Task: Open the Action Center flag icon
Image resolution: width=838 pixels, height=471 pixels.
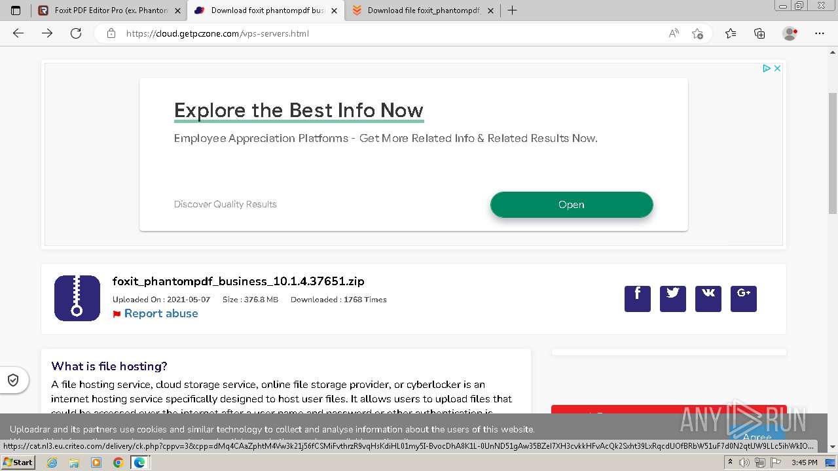Action: [776, 462]
